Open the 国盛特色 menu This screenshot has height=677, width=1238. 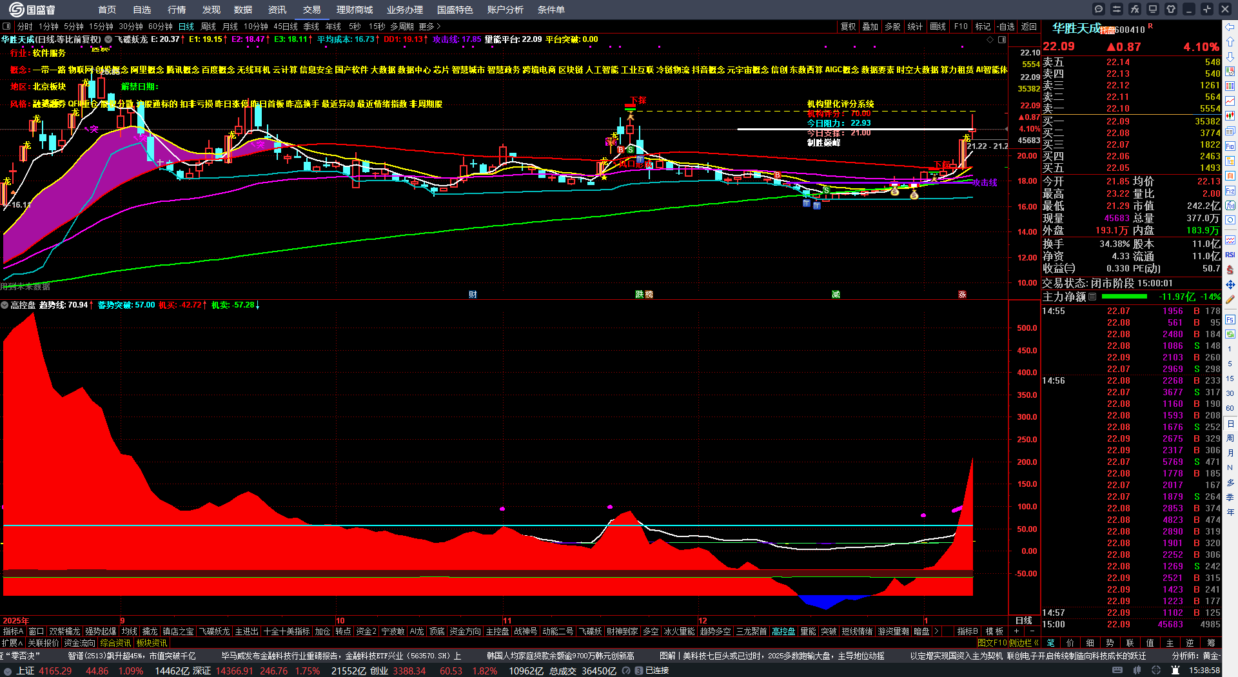(455, 10)
